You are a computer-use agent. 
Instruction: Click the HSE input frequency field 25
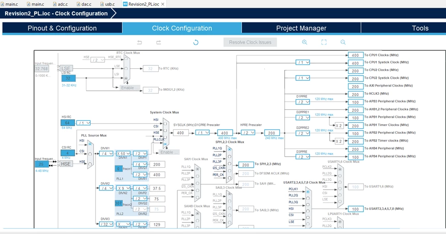click(x=42, y=164)
